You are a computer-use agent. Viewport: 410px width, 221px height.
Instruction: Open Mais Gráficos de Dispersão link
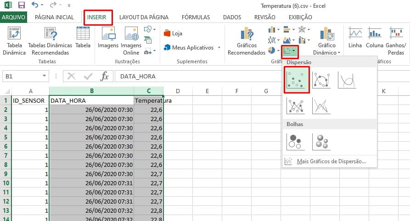point(331,161)
